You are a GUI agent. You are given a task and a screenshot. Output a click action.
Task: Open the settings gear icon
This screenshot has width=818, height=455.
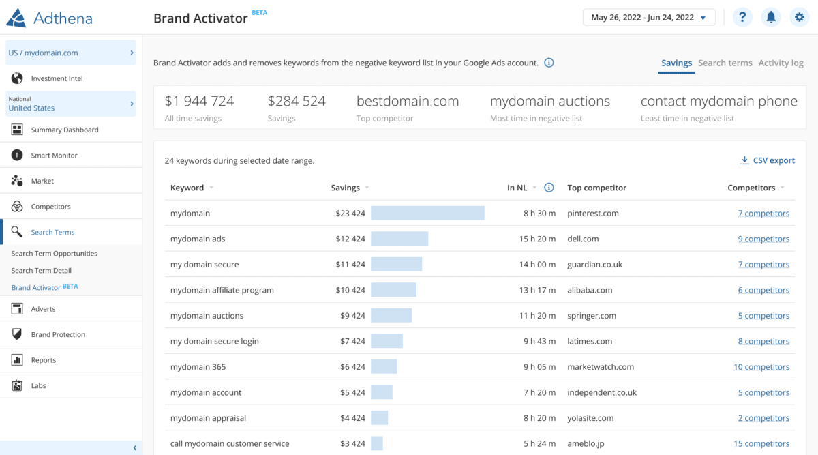pos(800,17)
